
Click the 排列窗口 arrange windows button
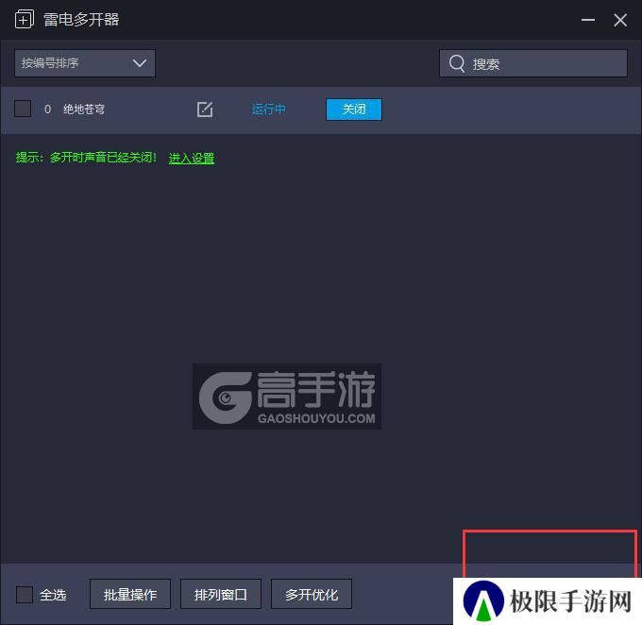click(x=221, y=594)
